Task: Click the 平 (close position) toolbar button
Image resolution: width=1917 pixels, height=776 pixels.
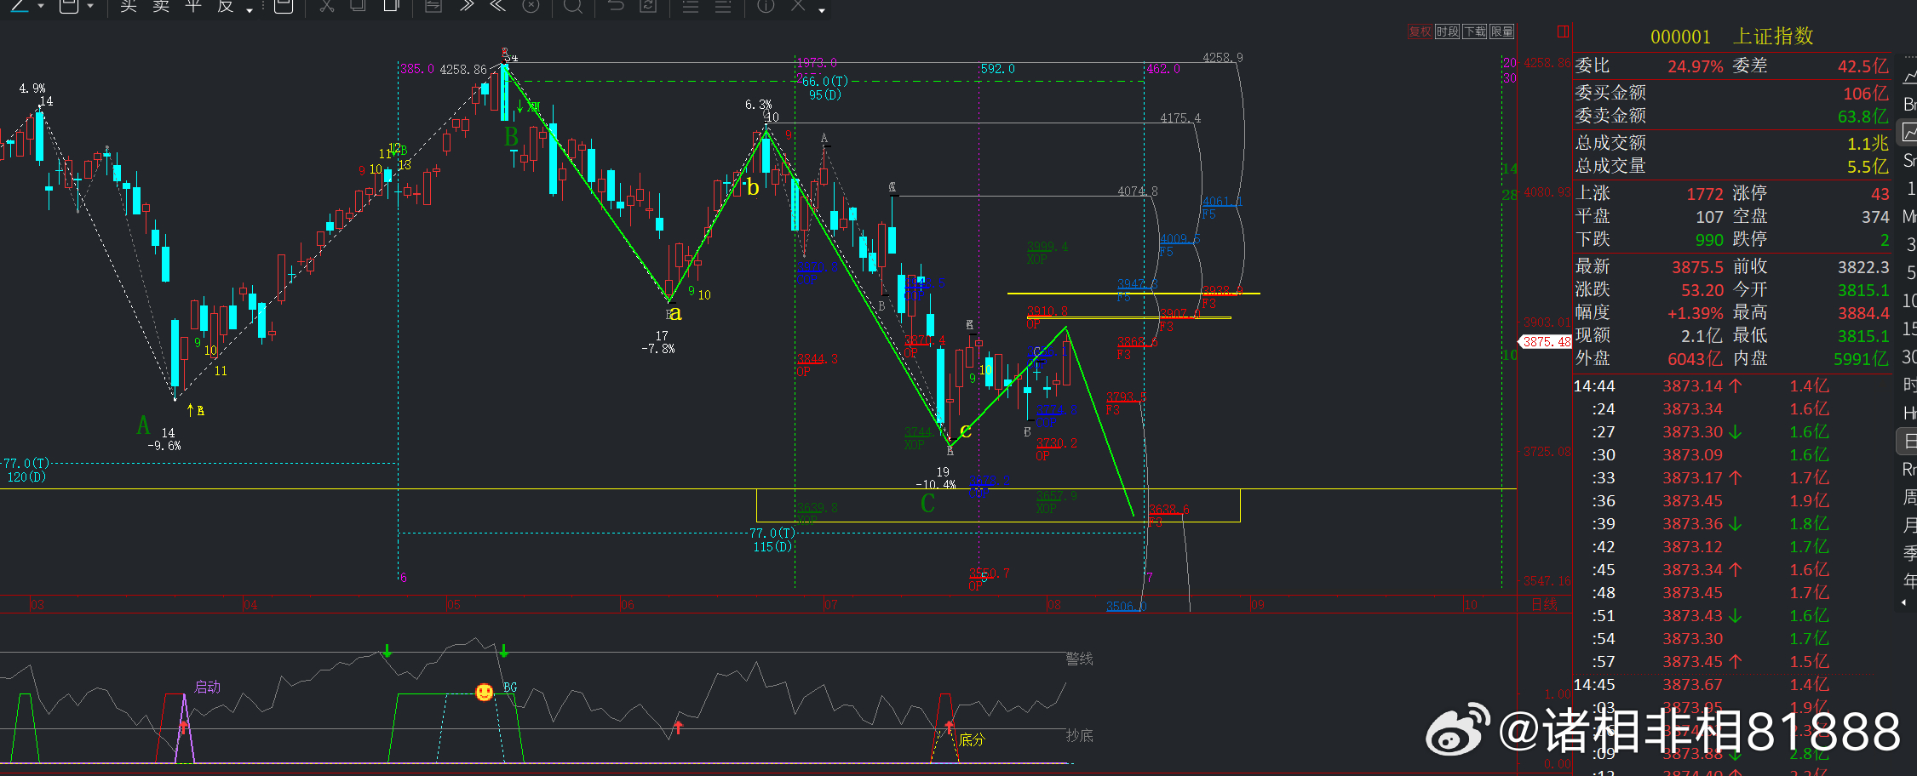Action: pyautogui.click(x=193, y=6)
